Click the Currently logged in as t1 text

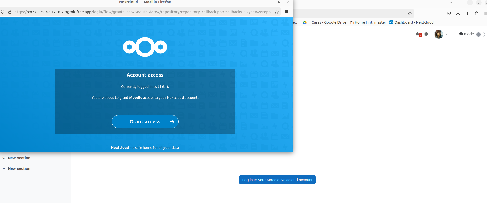145,87
